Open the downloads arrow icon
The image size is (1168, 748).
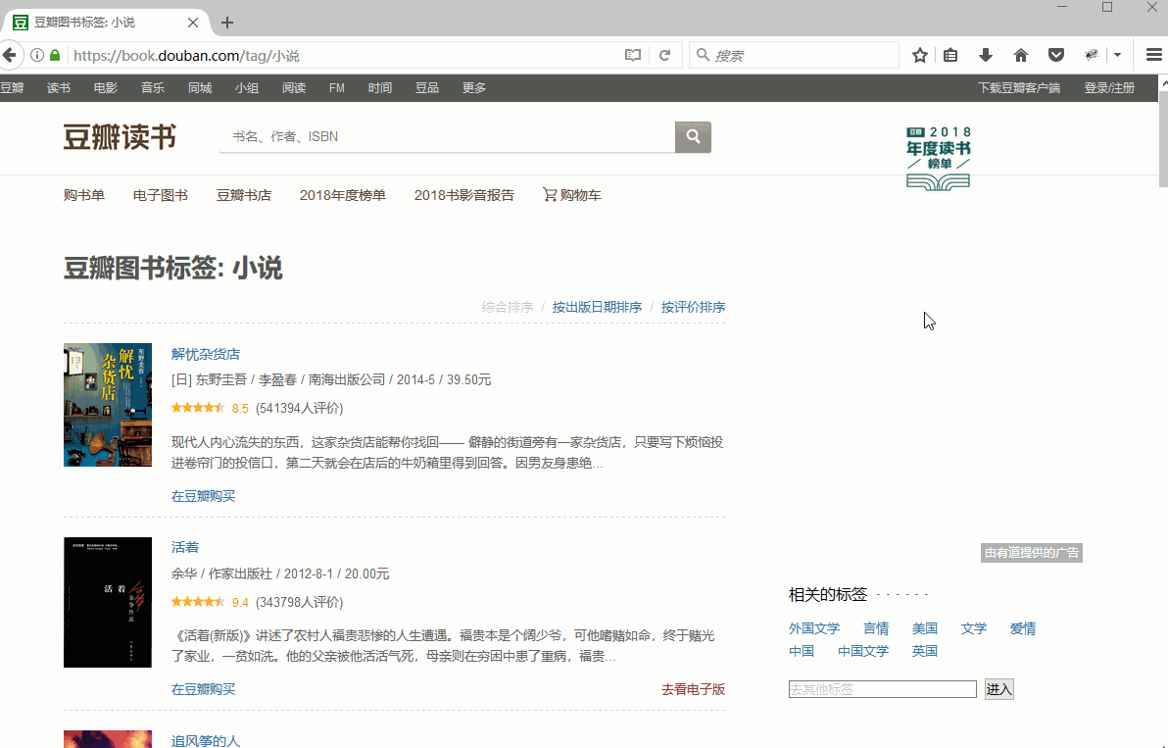click(986, 56)
